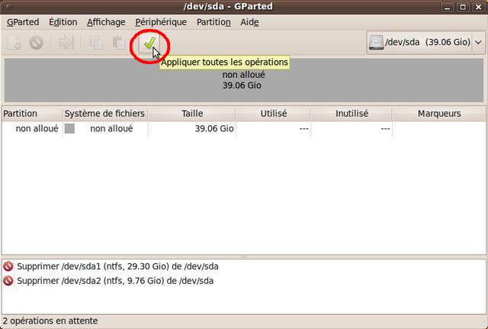488x329 pixels.
Task: Open the Partition menu
Action: click(x=213, y=22)
